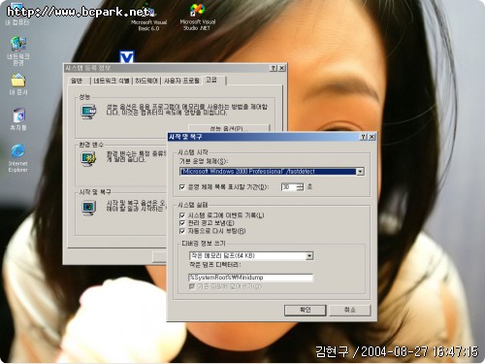Open the small memory dump (64 KB) dropdown

[309, 256]
